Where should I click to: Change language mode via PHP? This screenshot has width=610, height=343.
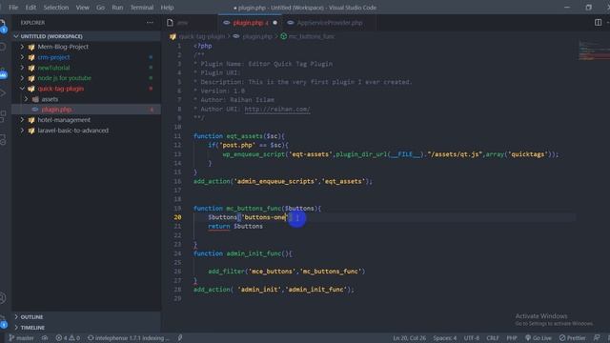[512, 338]
